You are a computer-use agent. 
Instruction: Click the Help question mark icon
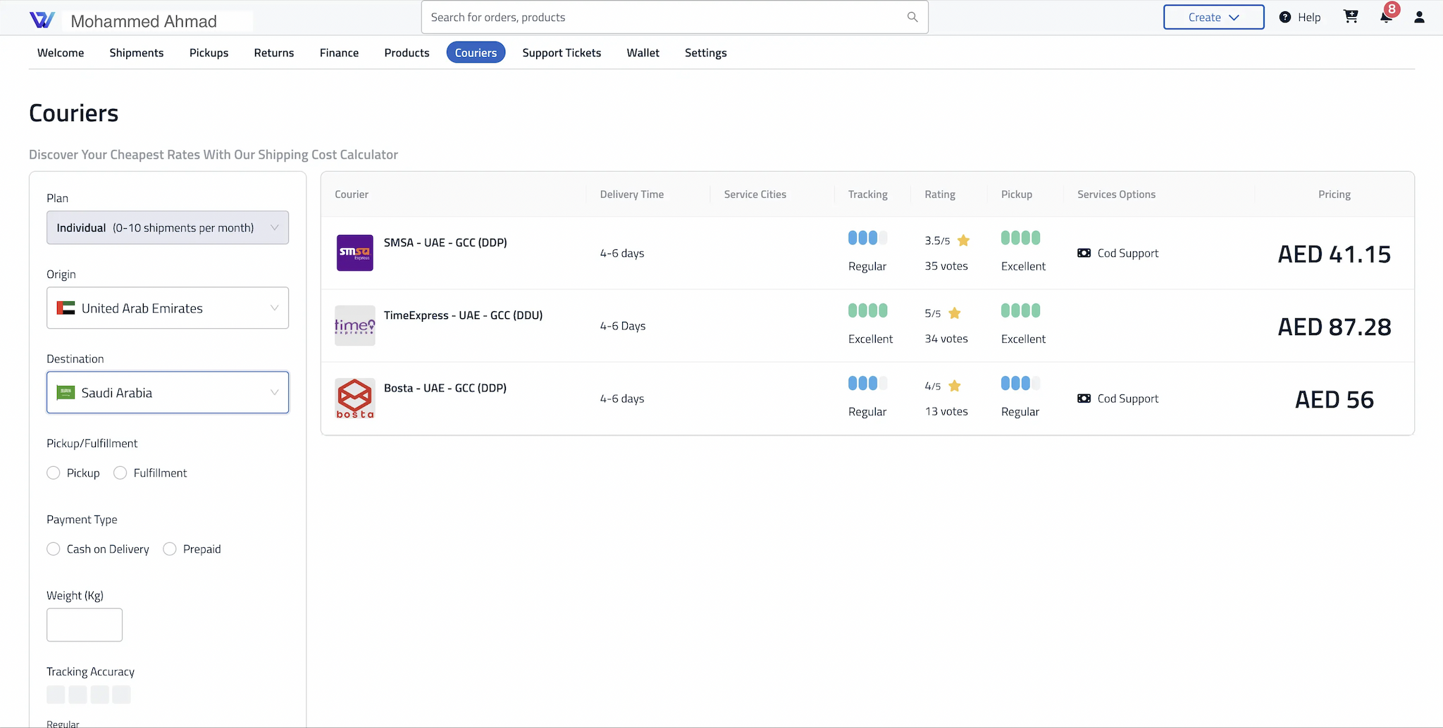1285,17
